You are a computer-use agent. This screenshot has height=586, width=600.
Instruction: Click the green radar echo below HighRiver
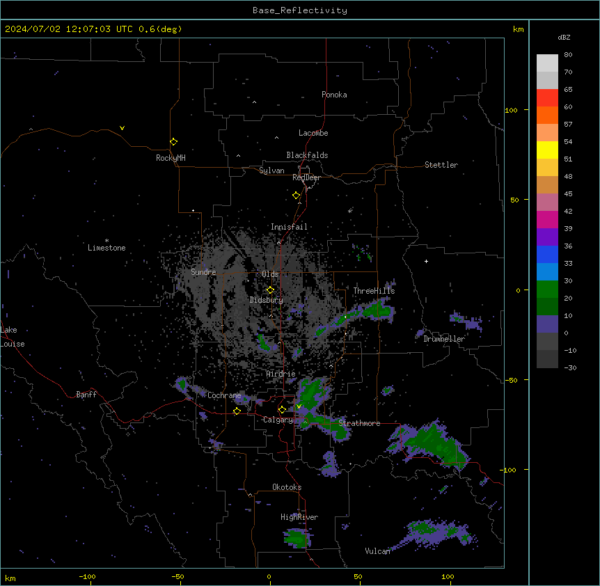point(298,539)
